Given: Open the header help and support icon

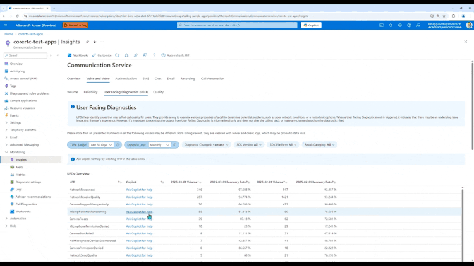Looking at the screenshot, I should coord(409,25).
